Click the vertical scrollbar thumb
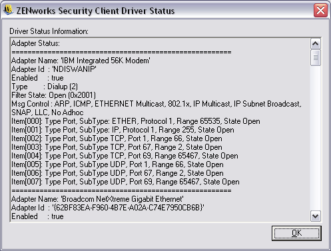 point(315,58)
